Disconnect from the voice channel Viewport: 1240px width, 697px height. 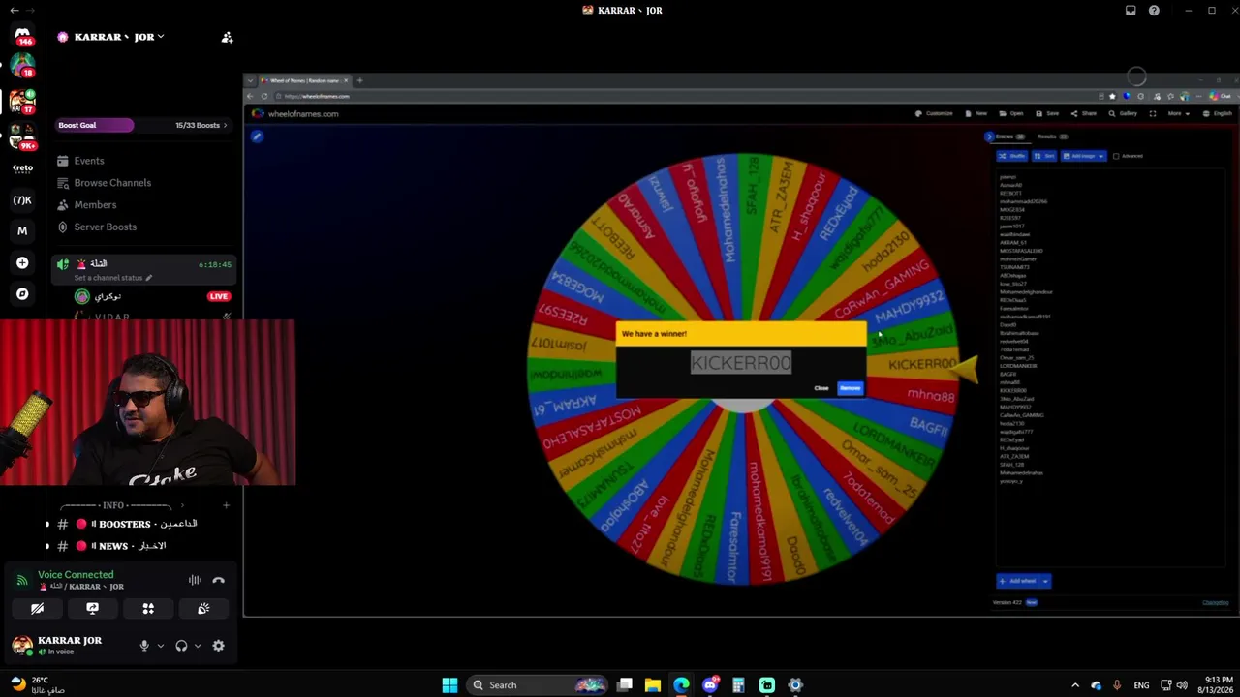point(218,580)
